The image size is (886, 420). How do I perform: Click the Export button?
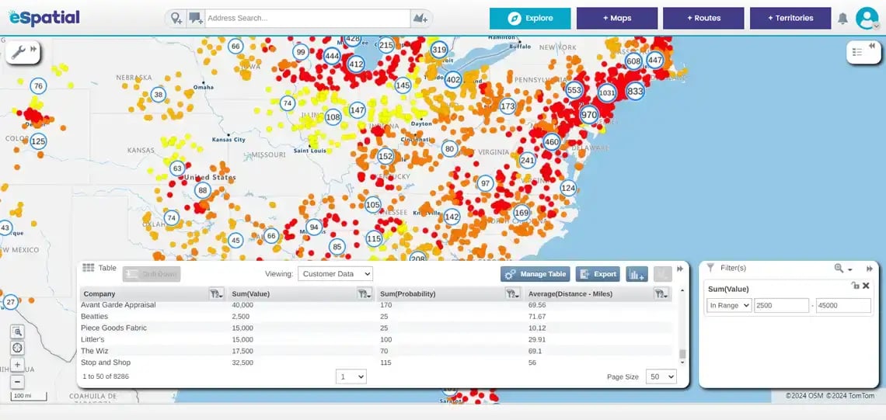[598, 274]
